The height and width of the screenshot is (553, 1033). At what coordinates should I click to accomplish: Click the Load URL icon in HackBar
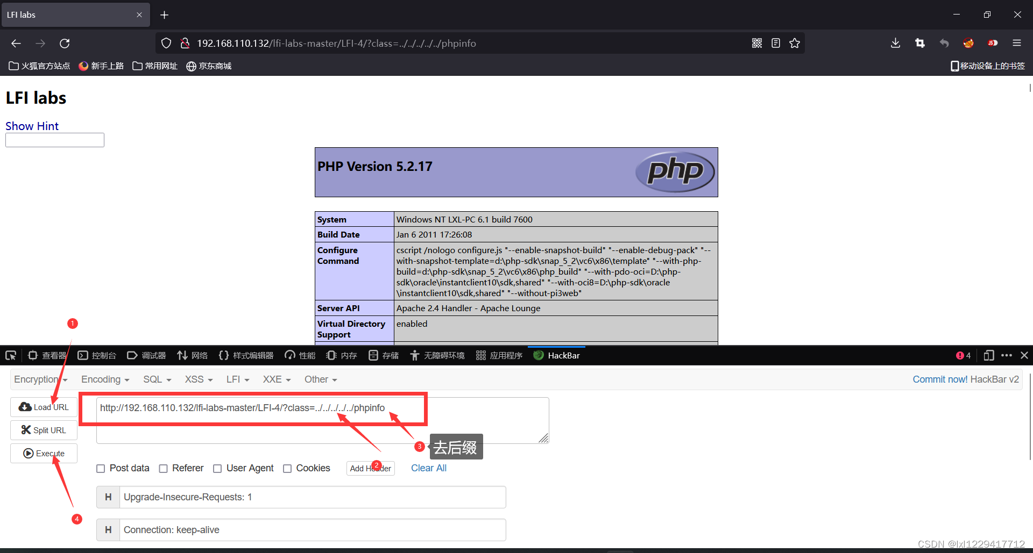click(x=24, y=407)
